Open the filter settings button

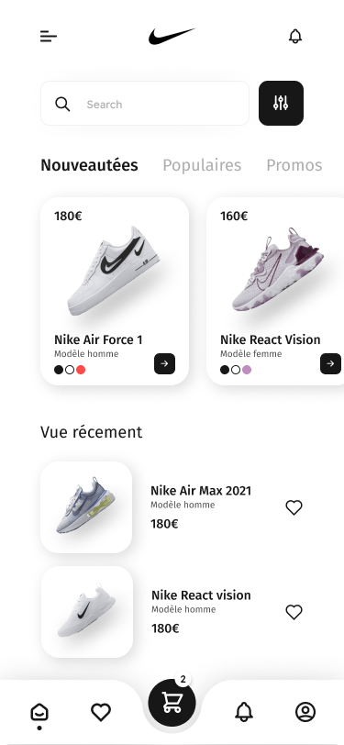pyautogui.click(x=281, y=103)
